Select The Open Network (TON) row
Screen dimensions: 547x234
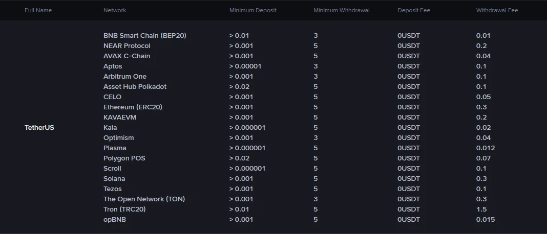tap(144, 199)
